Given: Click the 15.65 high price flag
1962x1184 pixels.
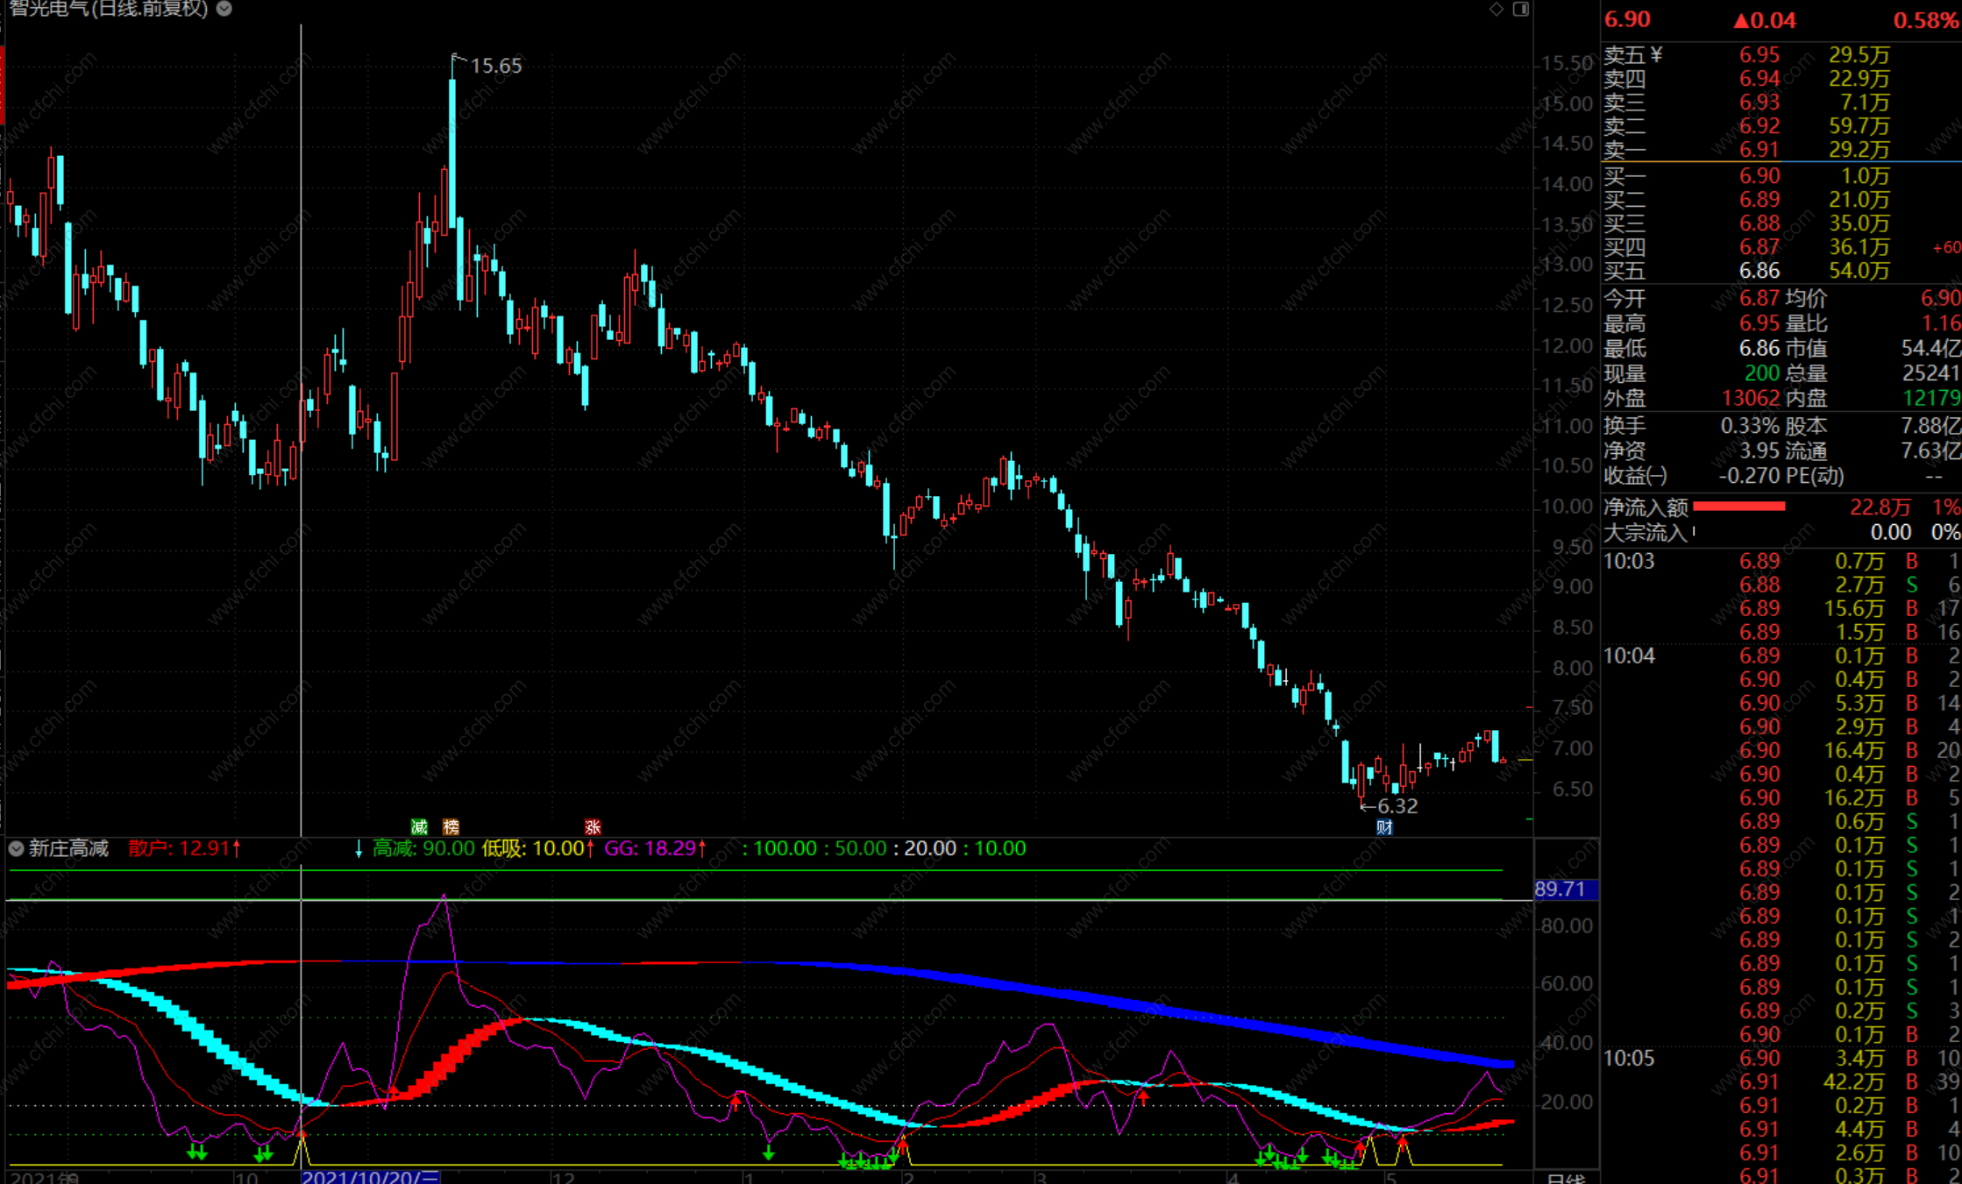Looking at the screenshot, I should pos(494,66).
